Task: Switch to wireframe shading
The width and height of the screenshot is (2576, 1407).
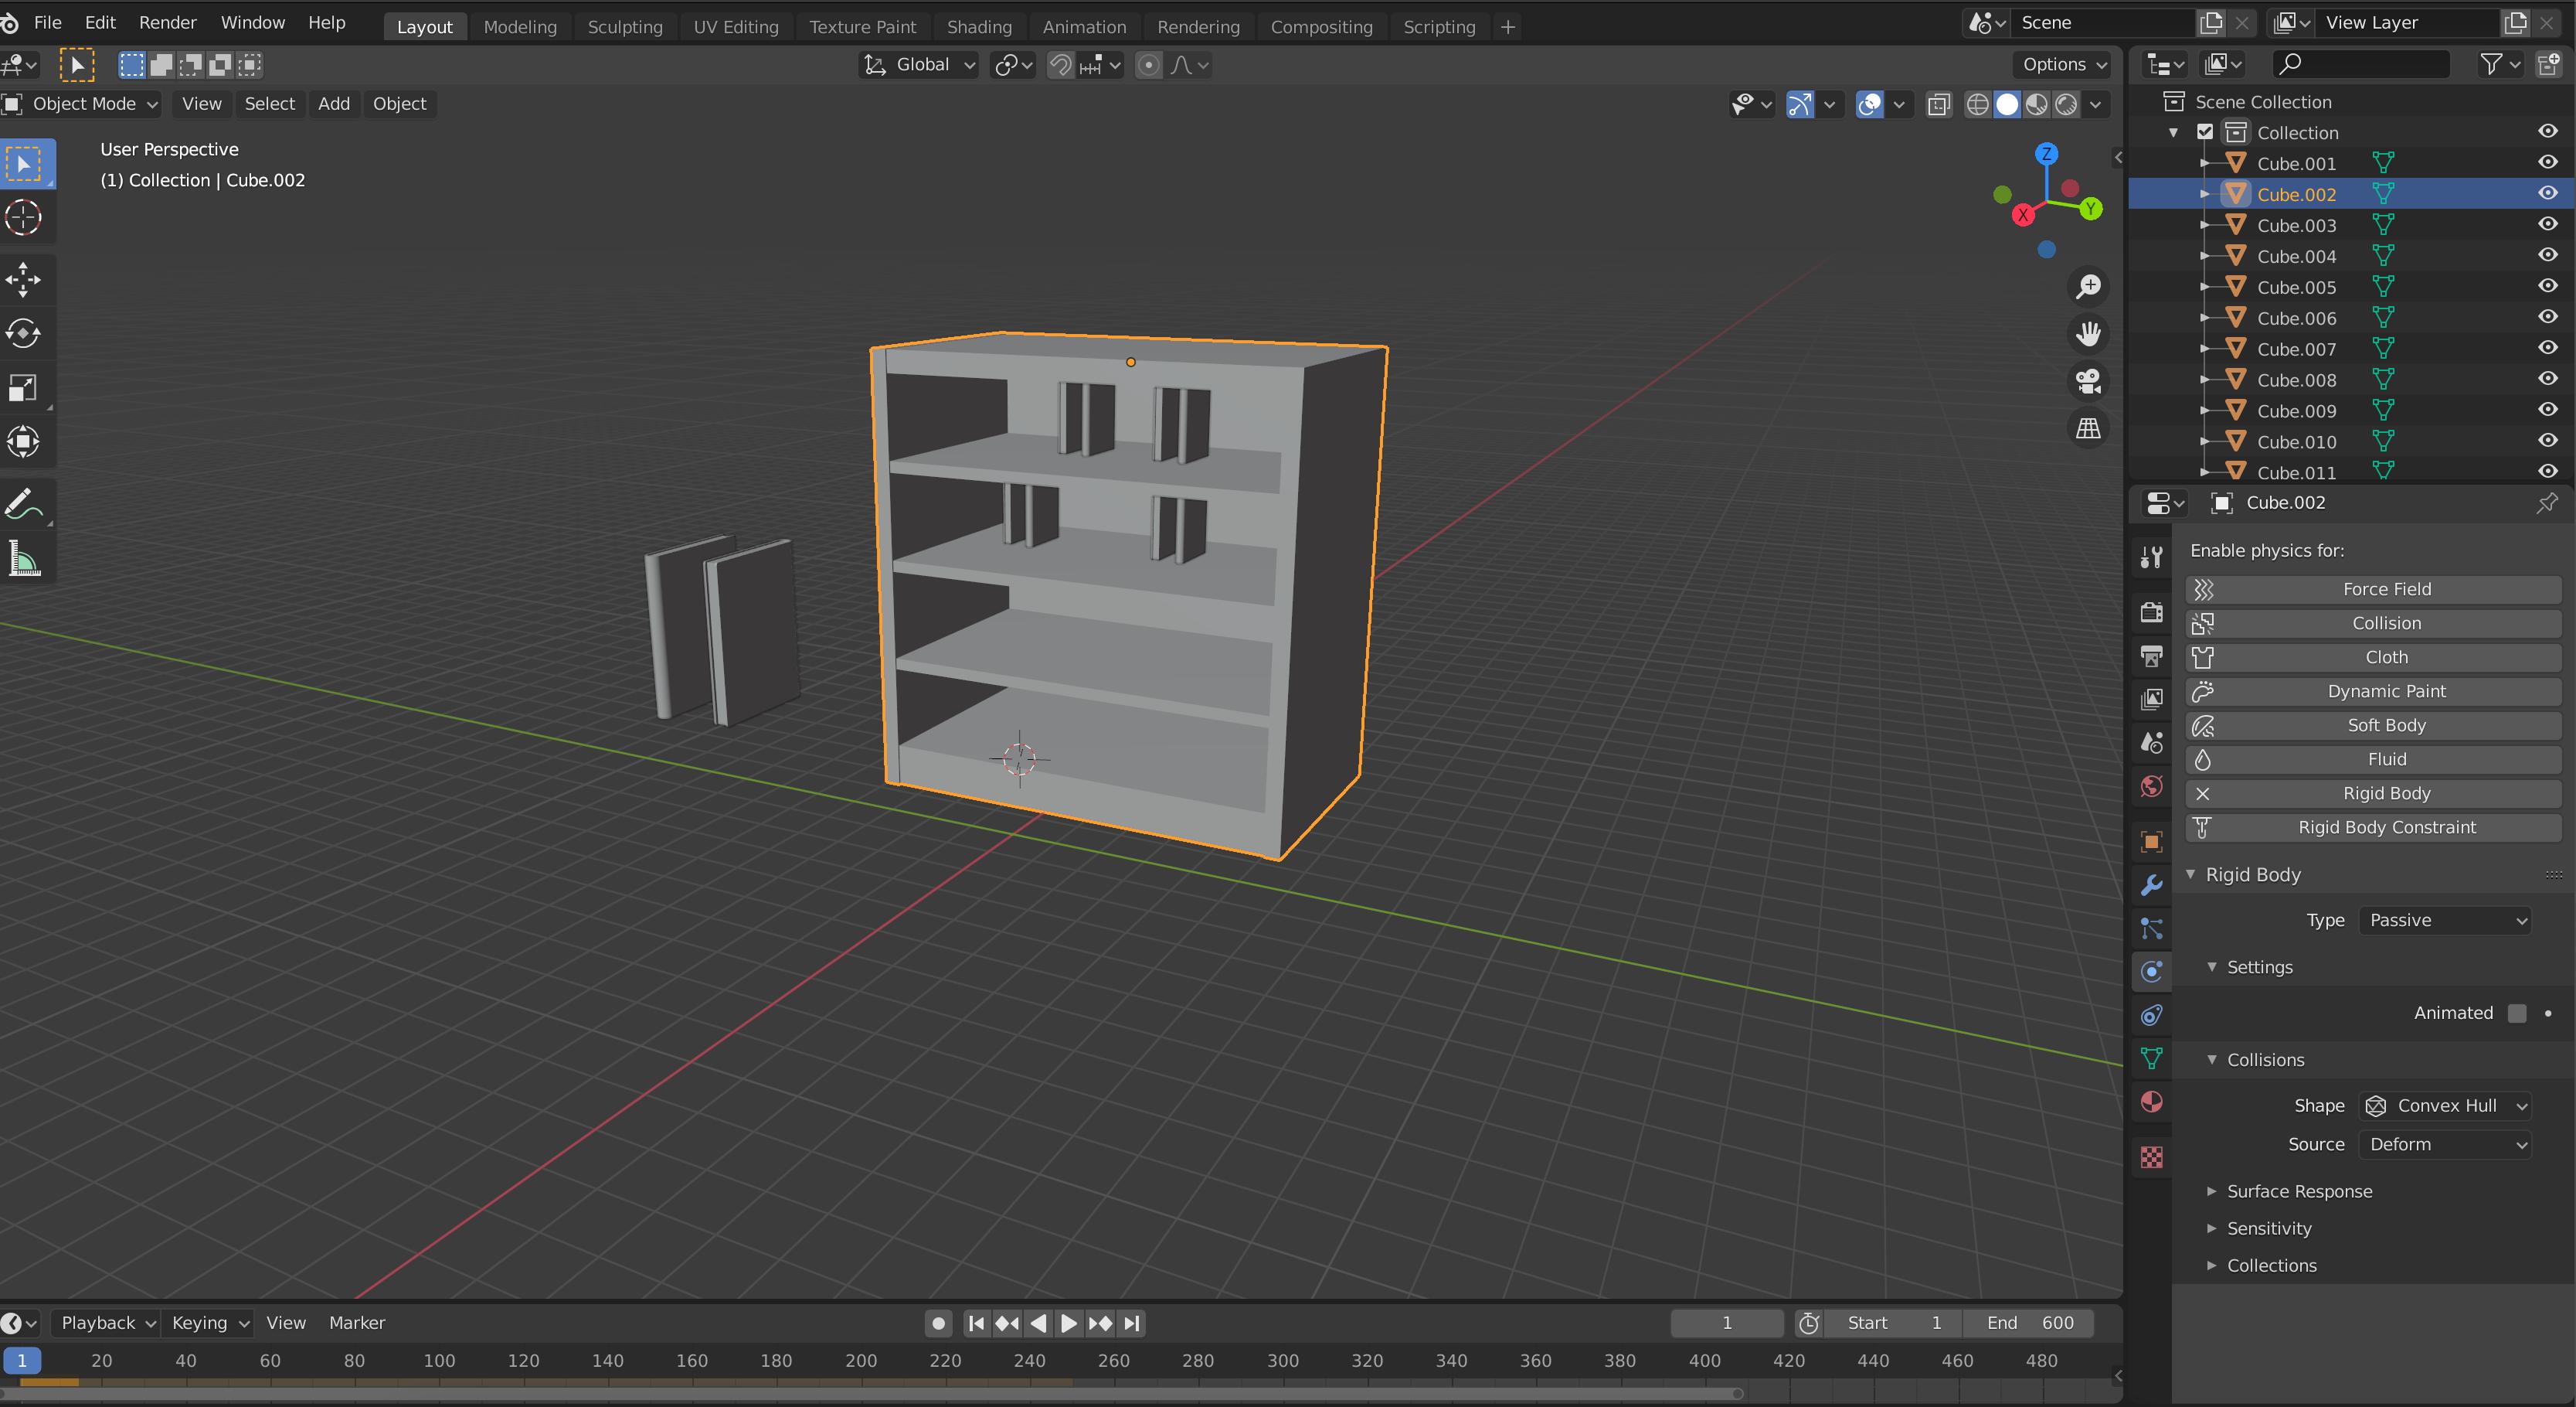Action: [x=1977, y=104]
